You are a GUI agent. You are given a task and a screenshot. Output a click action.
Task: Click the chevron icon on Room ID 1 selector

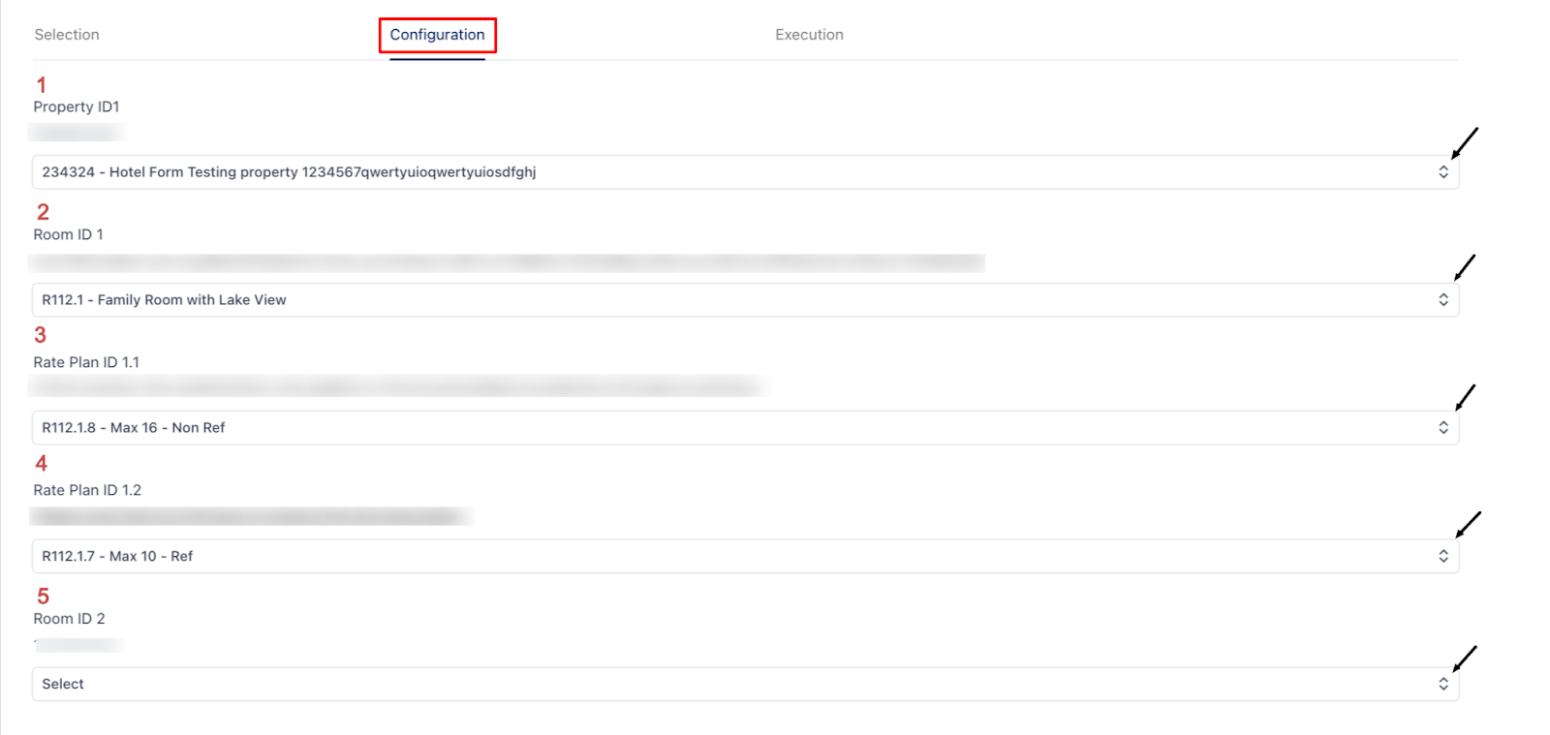1442,300
